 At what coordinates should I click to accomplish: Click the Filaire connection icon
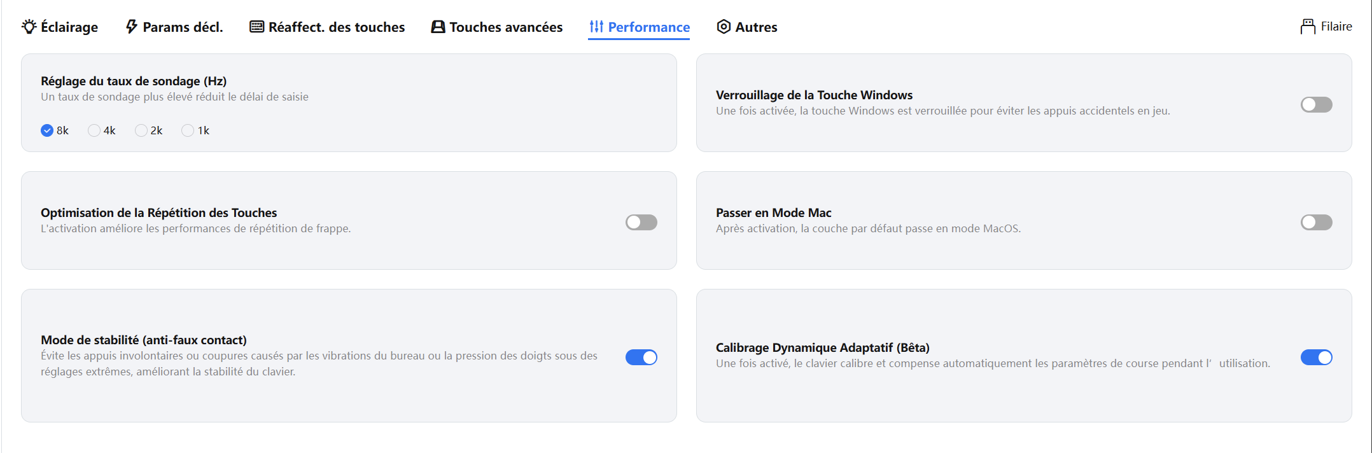point(1308,27)
